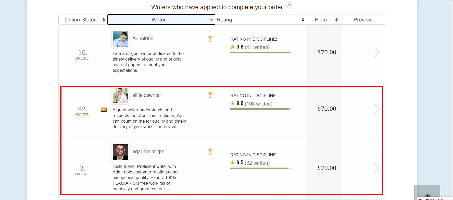Image resolution: width=453 pixels, height=200 pixels.
Task: Click the star icon beside 9.6 rating
Action: tap(233, 103)
